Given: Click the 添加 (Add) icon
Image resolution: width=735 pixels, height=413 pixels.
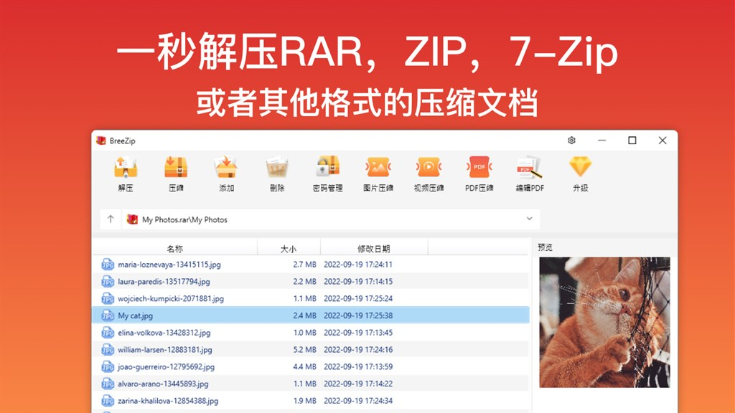Looking at the screenshot, I should tap(227, 174).
